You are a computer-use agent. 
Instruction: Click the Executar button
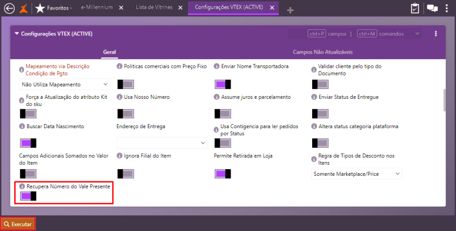point(18,224)
